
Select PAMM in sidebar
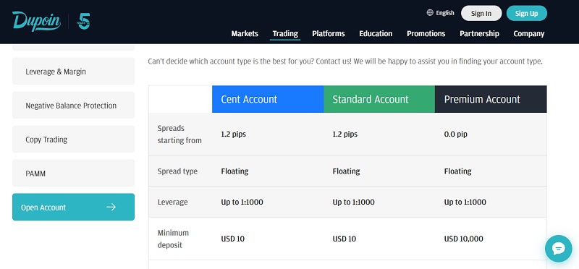click(74, 173)
